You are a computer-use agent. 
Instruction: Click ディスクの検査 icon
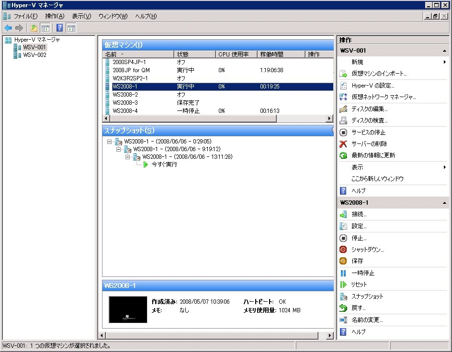pos(343,121)
